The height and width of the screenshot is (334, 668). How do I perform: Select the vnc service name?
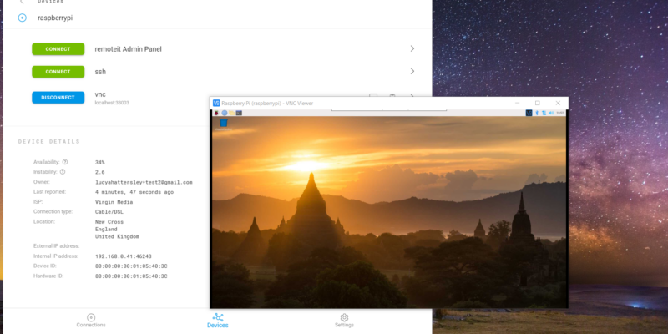click(100, 94)
